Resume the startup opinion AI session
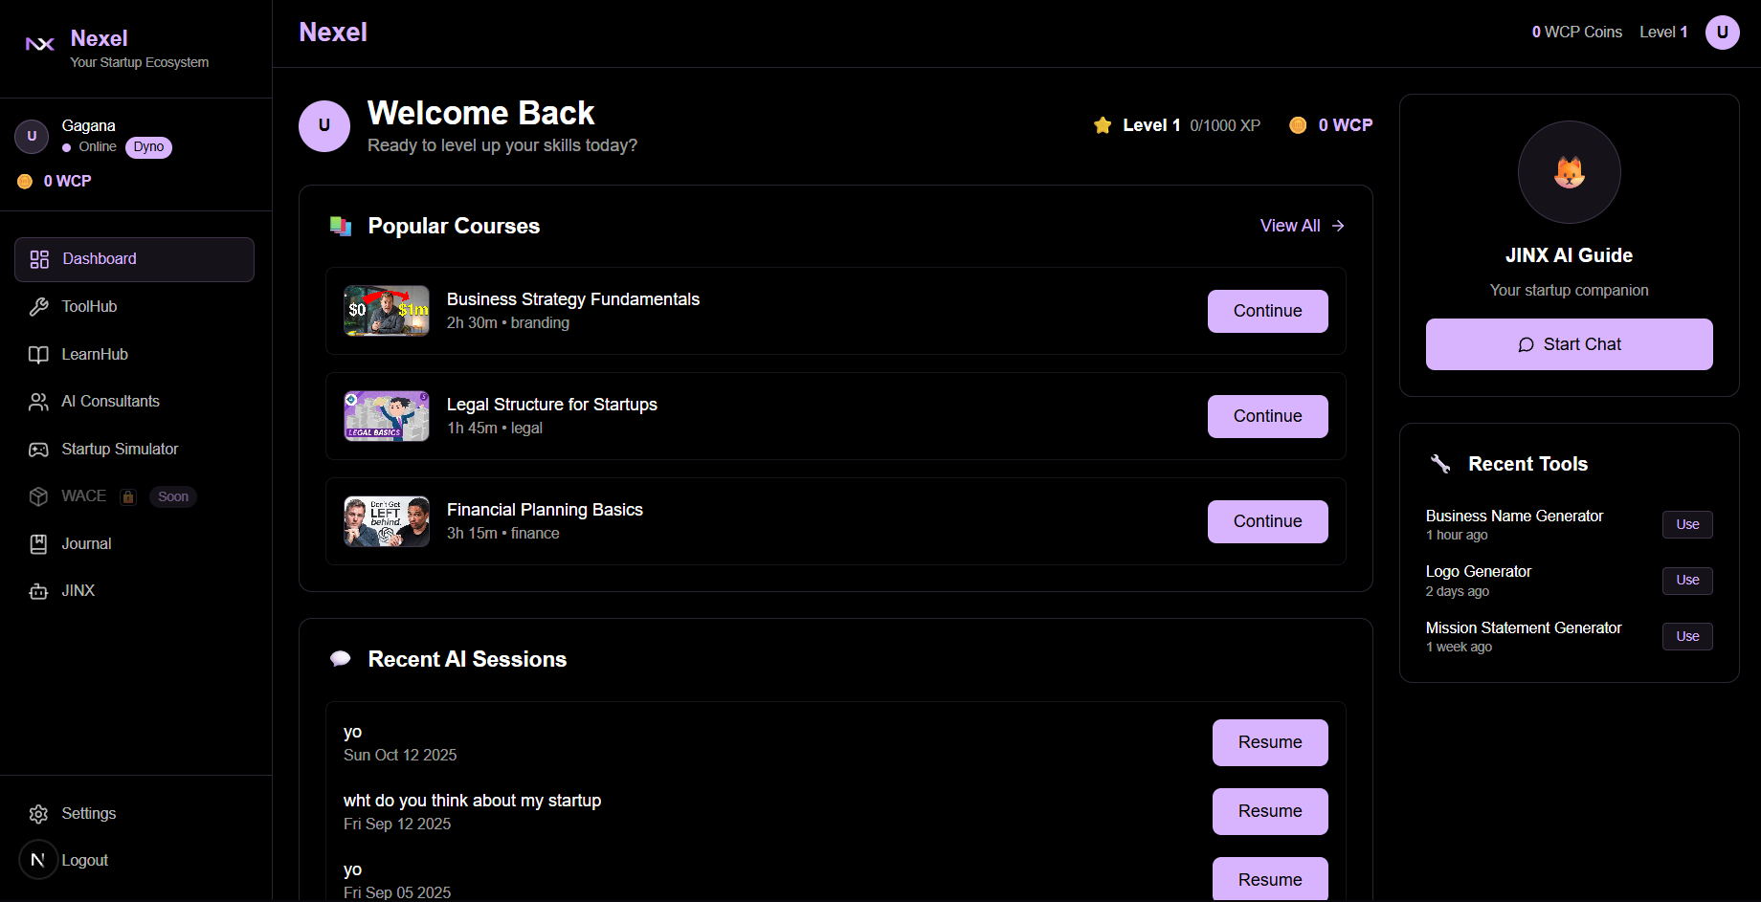The width and height of the screenshot is (1761, 902). point(1269,811)
